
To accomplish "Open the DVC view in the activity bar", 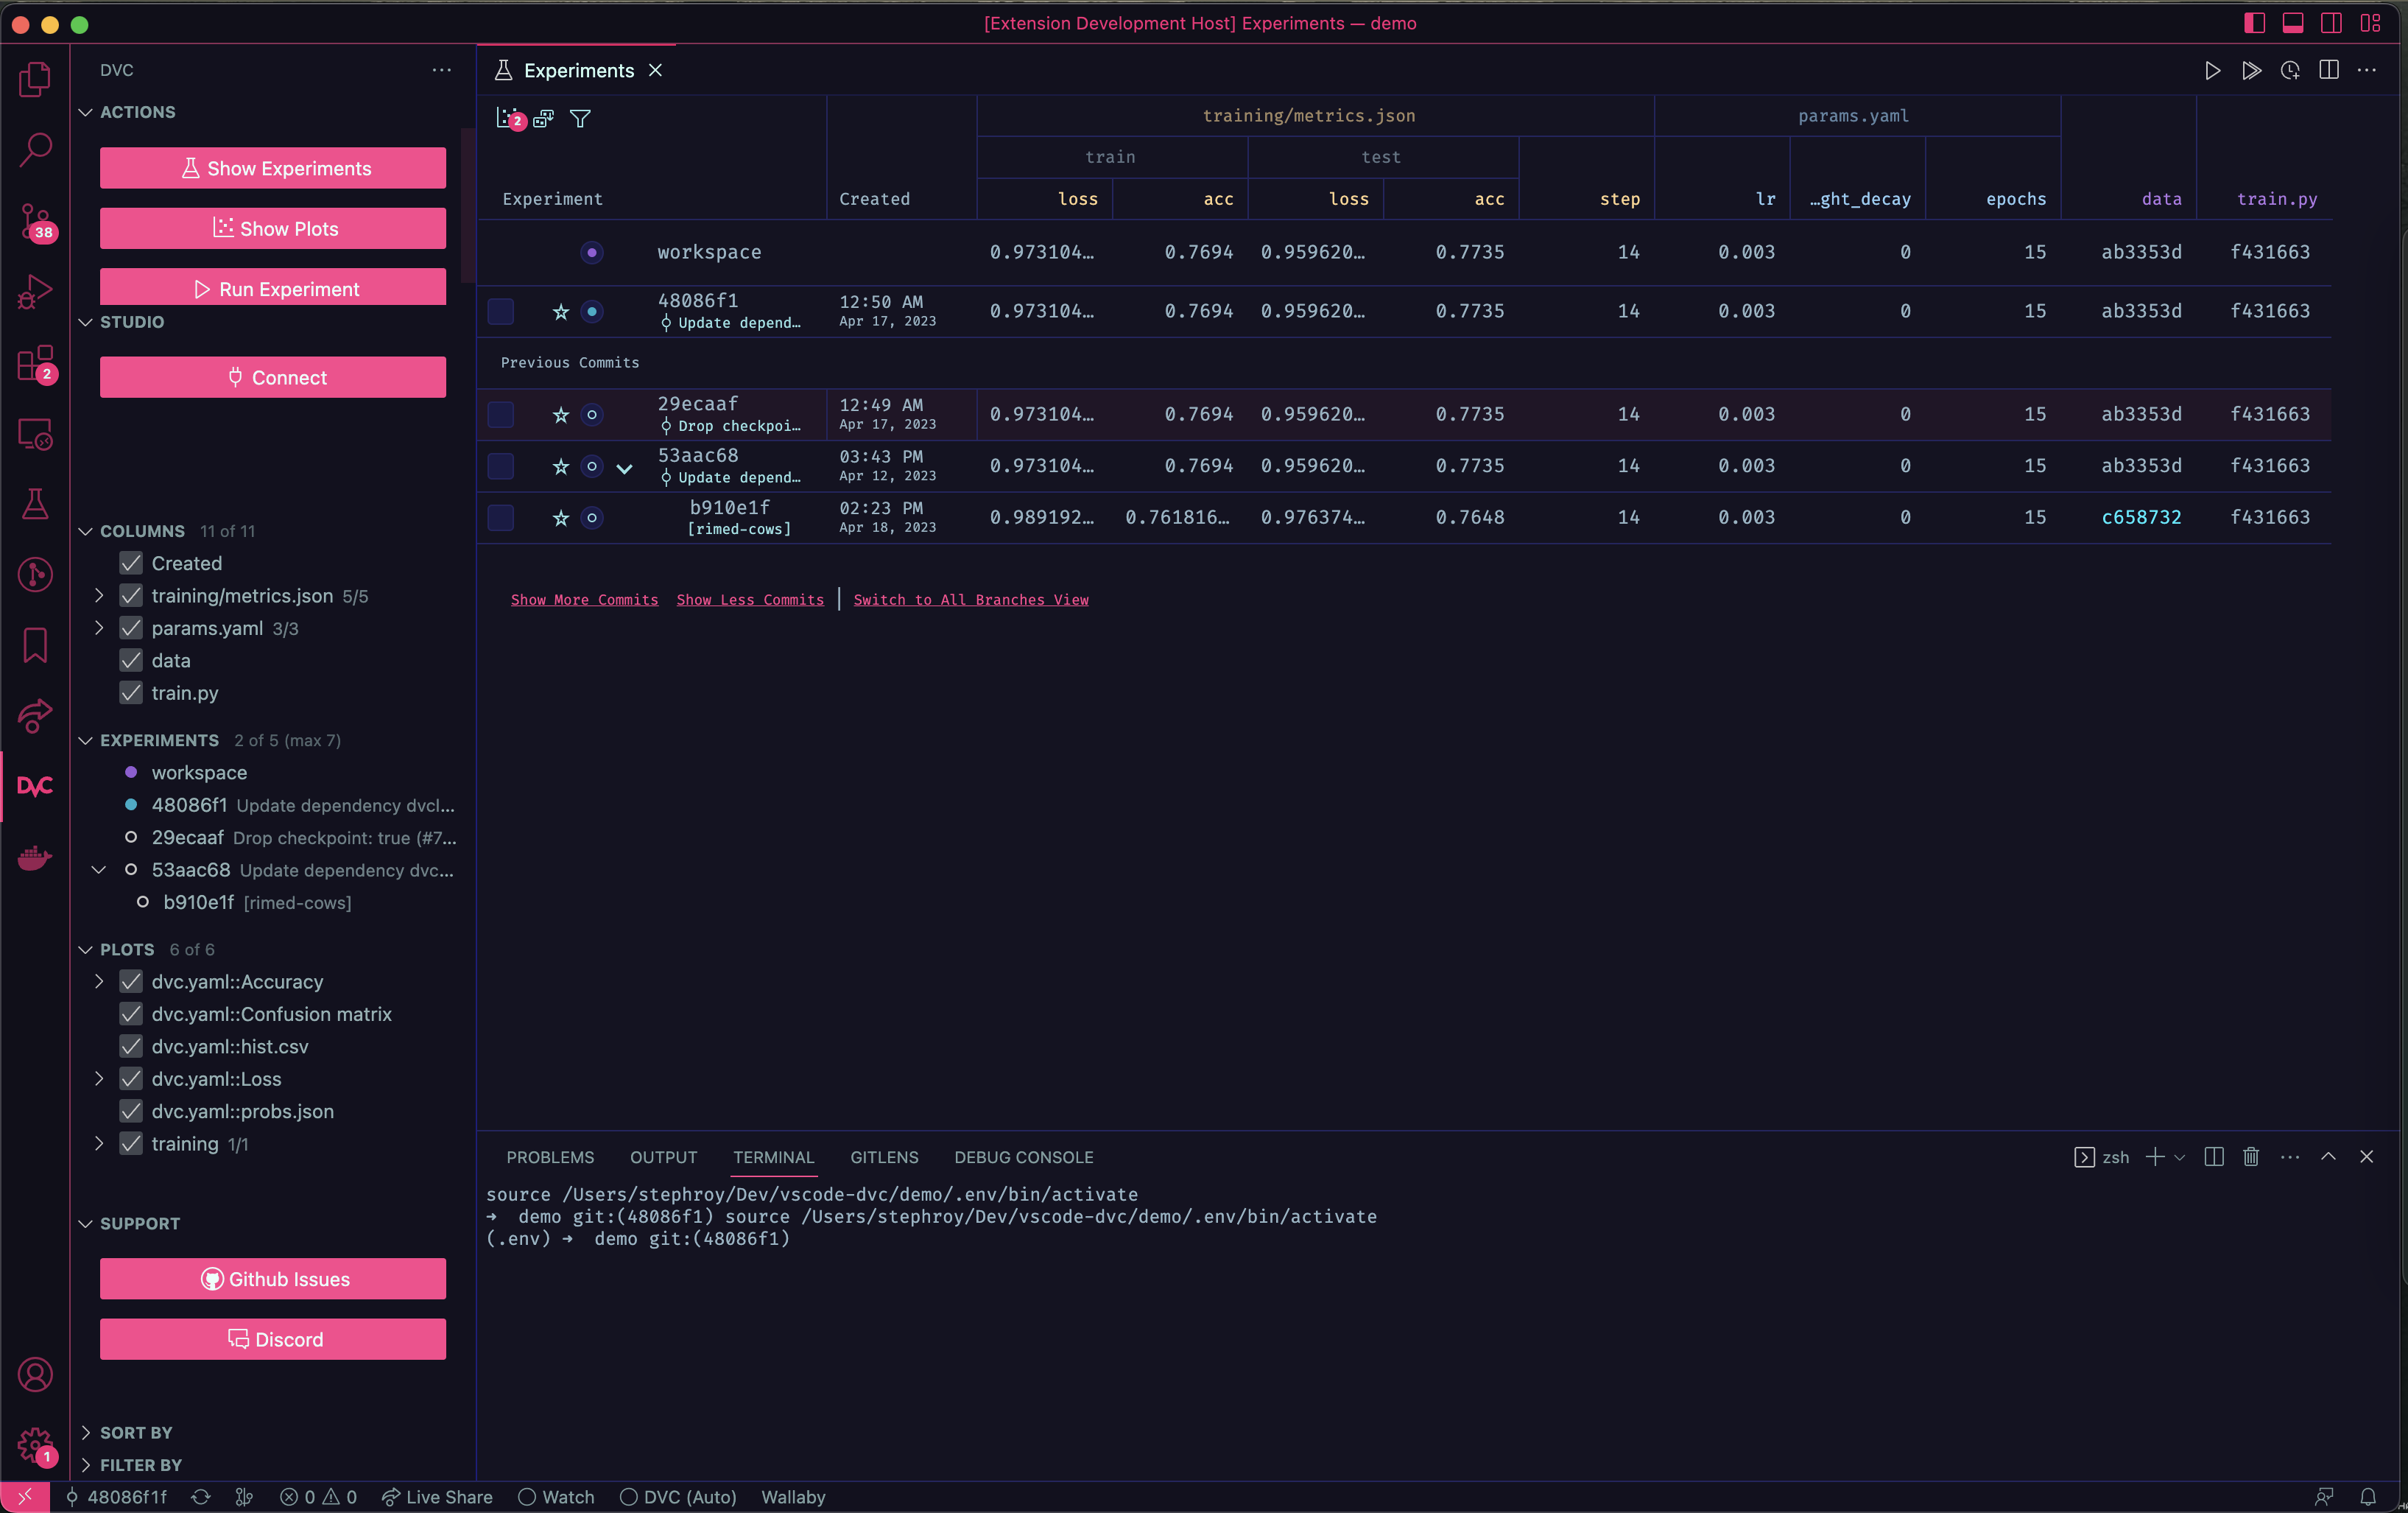I will click(35, 786).
